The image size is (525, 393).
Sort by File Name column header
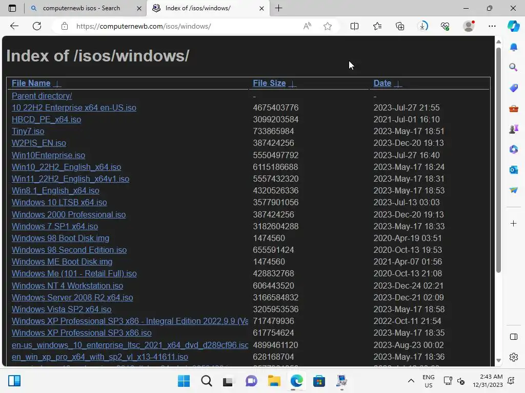pyautogui.click(x=31, y=83)
